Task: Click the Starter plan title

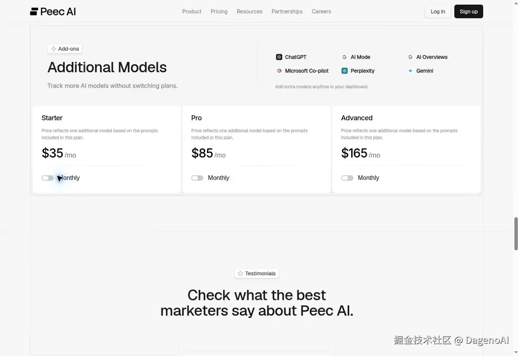Action: 52,118
